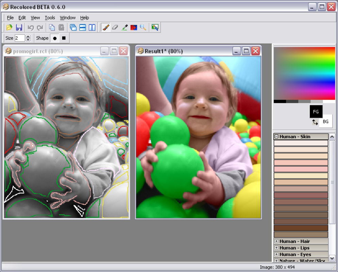Viewport: 338px width, 272px height.
Task: Click inside the brush Size input field
Action: 19,38
